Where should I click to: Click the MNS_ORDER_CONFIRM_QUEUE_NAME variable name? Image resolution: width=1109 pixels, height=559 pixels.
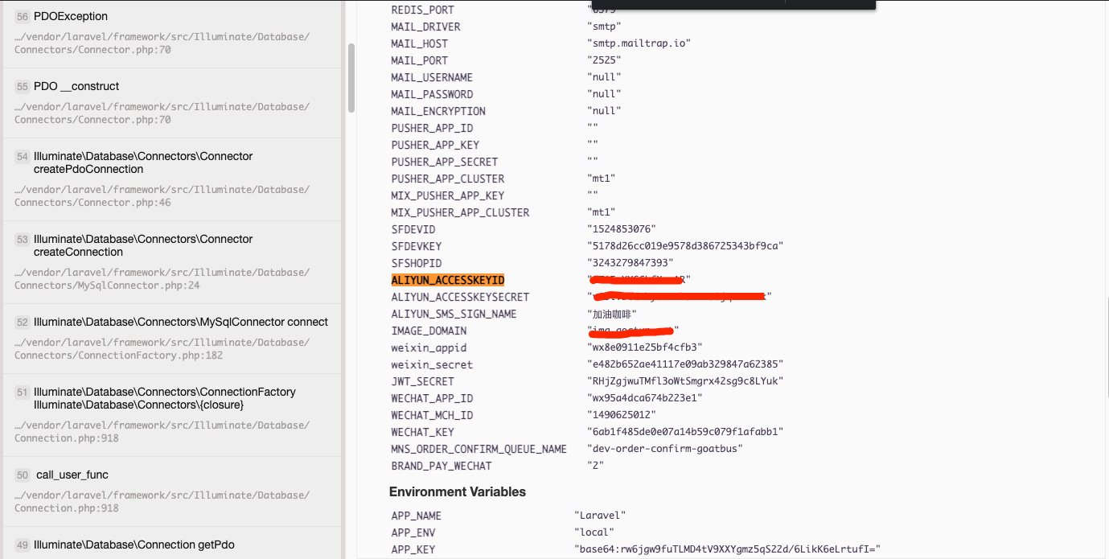coord(479,449)
